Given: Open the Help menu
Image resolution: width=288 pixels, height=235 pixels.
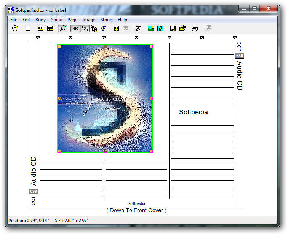Looking at the screenshot, I should 122,20.
